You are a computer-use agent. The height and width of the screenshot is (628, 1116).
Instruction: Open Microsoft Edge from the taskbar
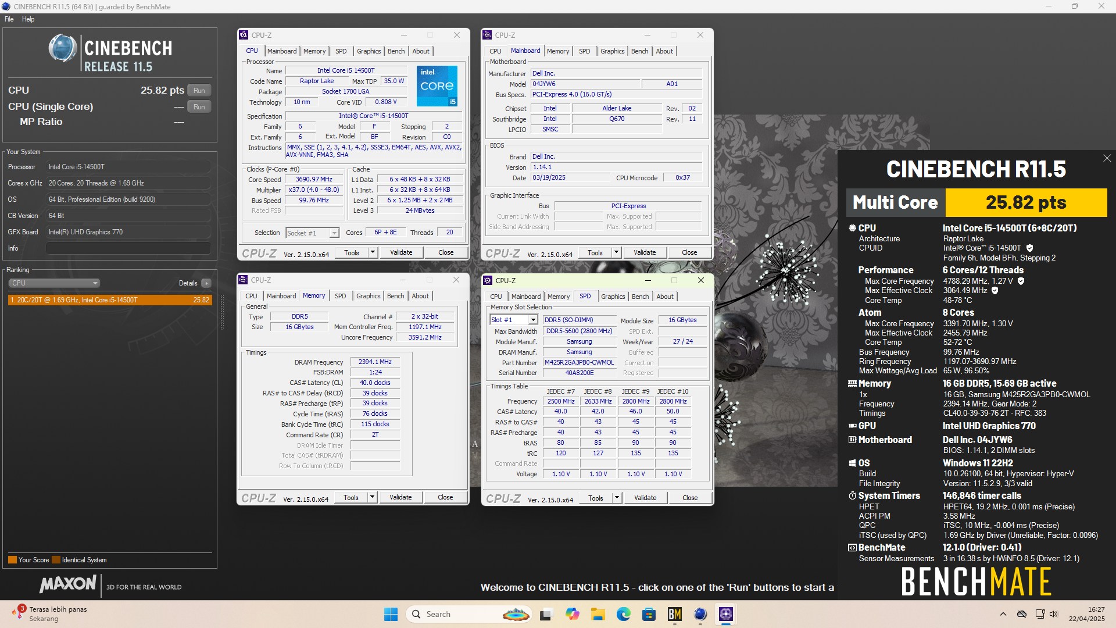point(623,614)
